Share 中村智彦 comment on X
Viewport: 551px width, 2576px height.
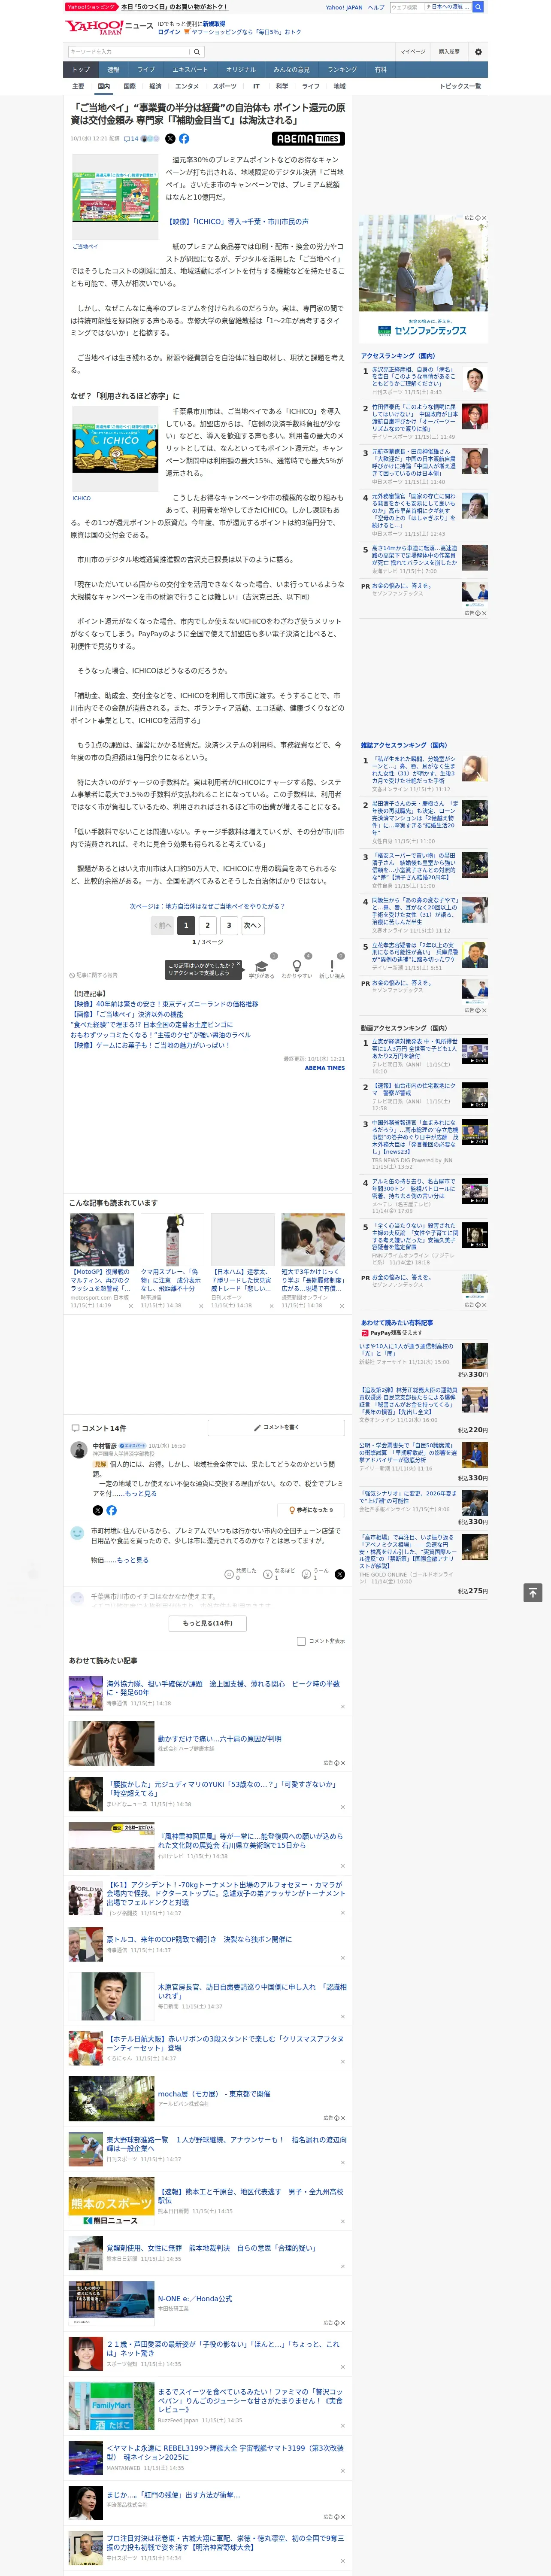(98, 1510)
